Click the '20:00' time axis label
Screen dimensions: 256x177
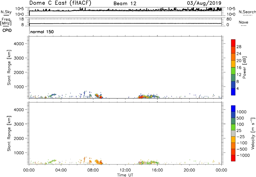[x=189, y=170]
